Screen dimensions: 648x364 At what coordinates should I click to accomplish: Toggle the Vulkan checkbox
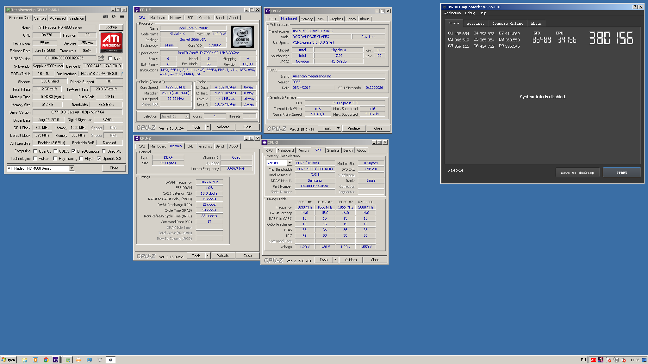tap(35, 159)
